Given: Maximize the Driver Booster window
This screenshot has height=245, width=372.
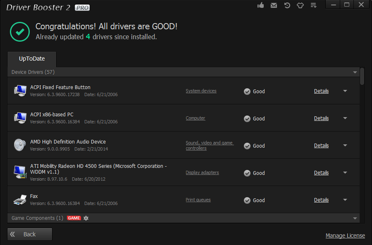Looking at the screenshot, I should (347, 5).
